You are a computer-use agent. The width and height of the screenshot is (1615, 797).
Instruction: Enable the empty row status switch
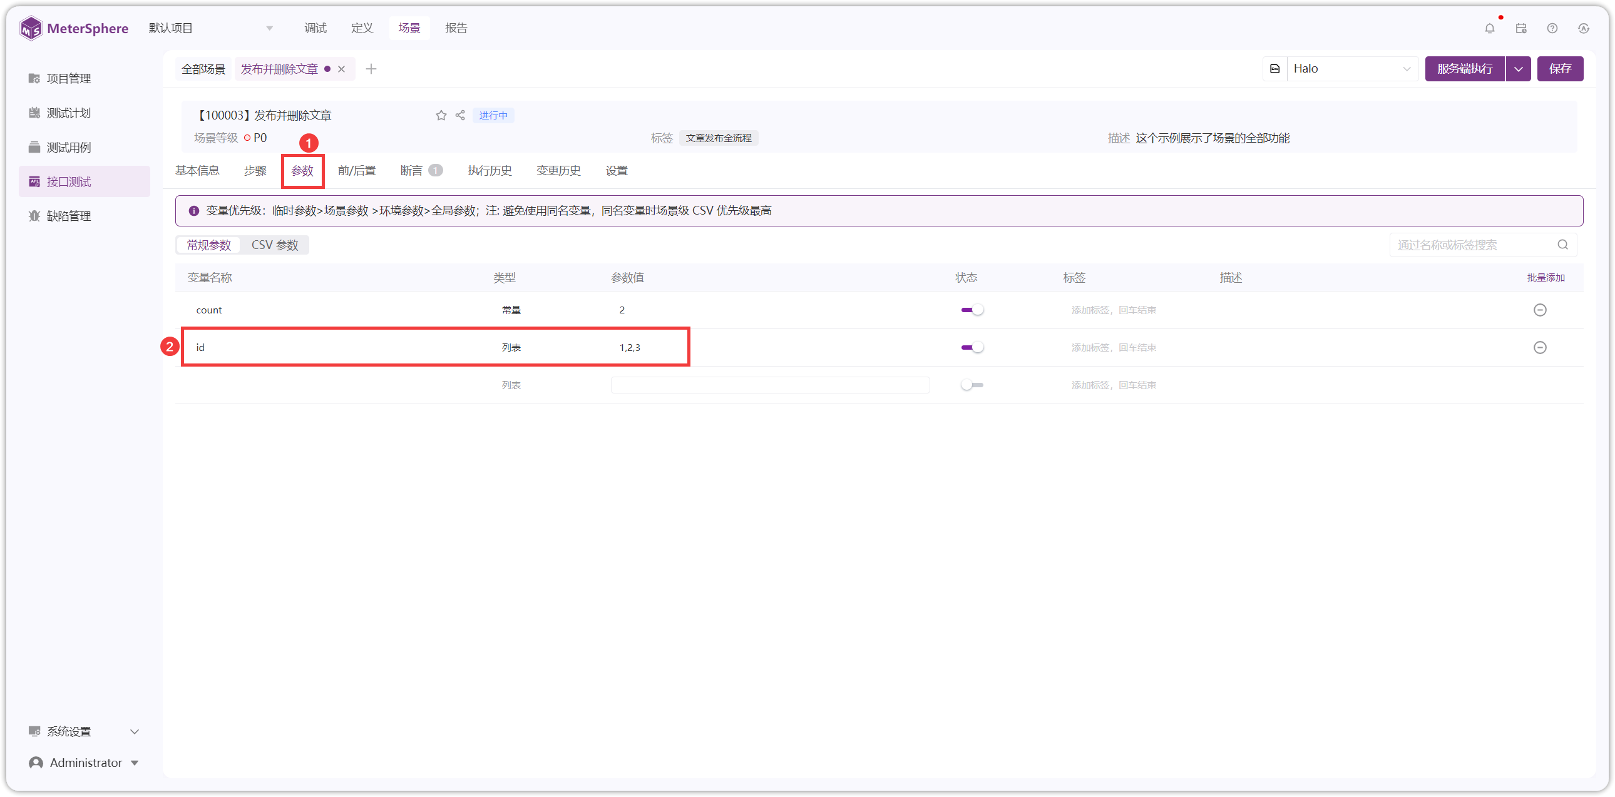pos(972,385)
